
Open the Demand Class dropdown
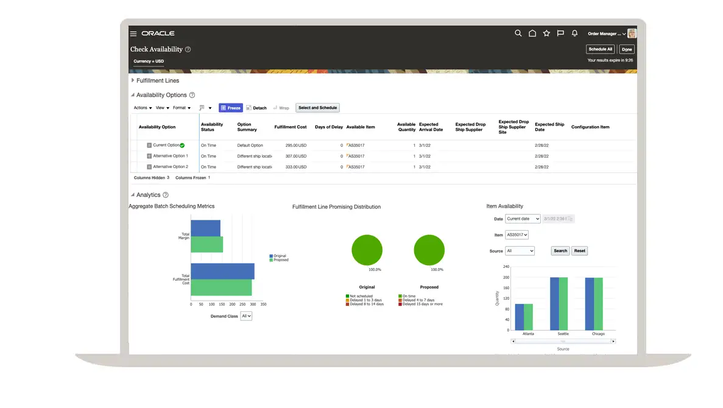[246, 316]
